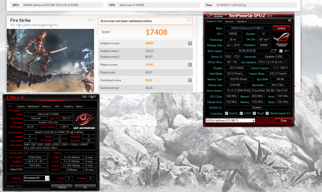Toggle the CUDA checkbox
The width and height of the screenshot is (322, 192).
[x=241, y=113]
